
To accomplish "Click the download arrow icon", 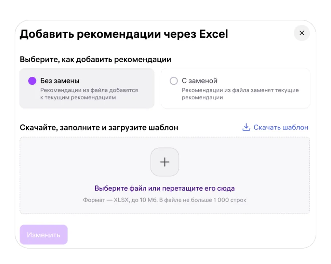I will tap(246, 127).
